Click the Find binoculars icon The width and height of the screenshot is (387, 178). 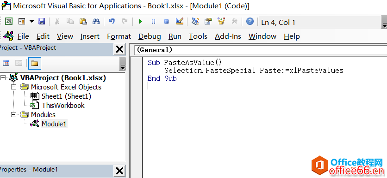click(x=96, y=22)
